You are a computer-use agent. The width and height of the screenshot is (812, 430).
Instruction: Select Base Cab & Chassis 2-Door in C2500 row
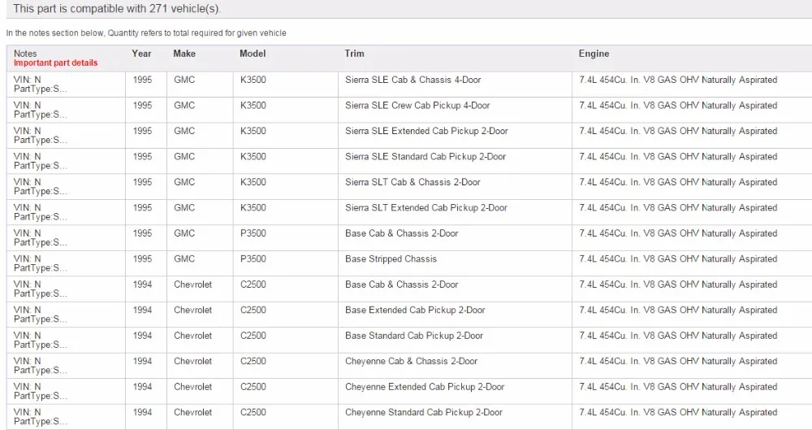tap(401, 284)
